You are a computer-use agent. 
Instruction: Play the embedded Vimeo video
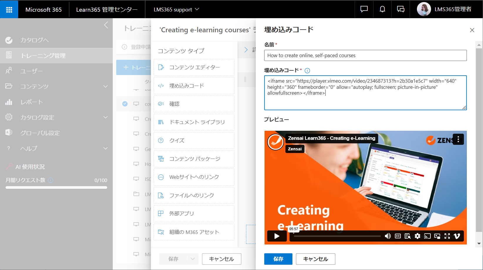[x=277, y=236]
